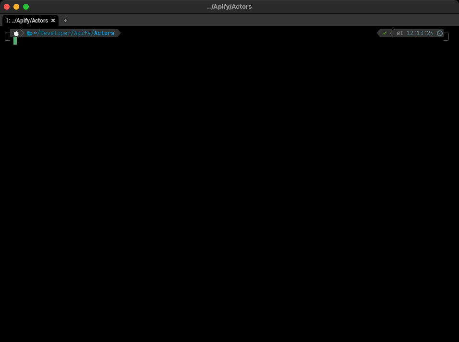Click the 'Developer' segment of the path
This screenshot has height=342, width=459.
[55, 33]
